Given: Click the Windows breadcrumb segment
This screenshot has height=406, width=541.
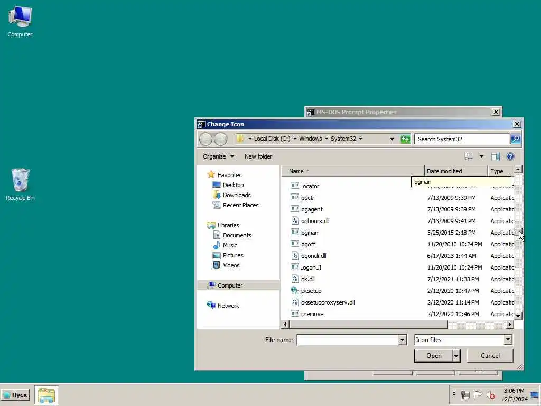Looking at the screenshot, I should coord(311,139).
